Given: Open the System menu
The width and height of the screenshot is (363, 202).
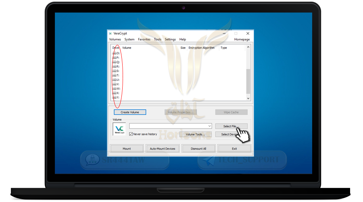Looking at the screenshot, I should point(129,40).
